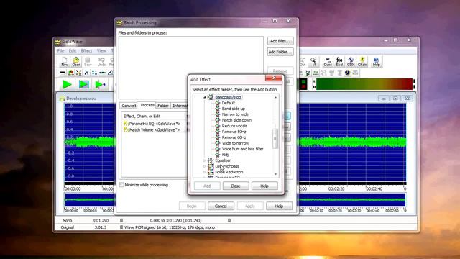Click the zoom 1:1 magnifier icon
The image size is (460, 259).
point(313,62)
